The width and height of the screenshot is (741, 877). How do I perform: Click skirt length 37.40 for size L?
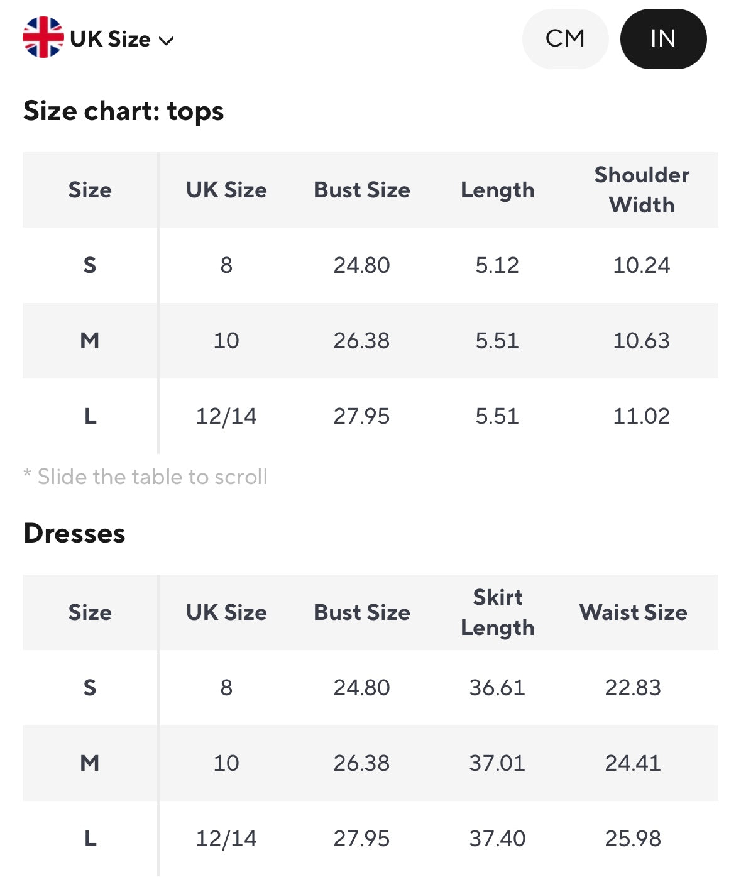pyautogui.click(x=497, y=839)
